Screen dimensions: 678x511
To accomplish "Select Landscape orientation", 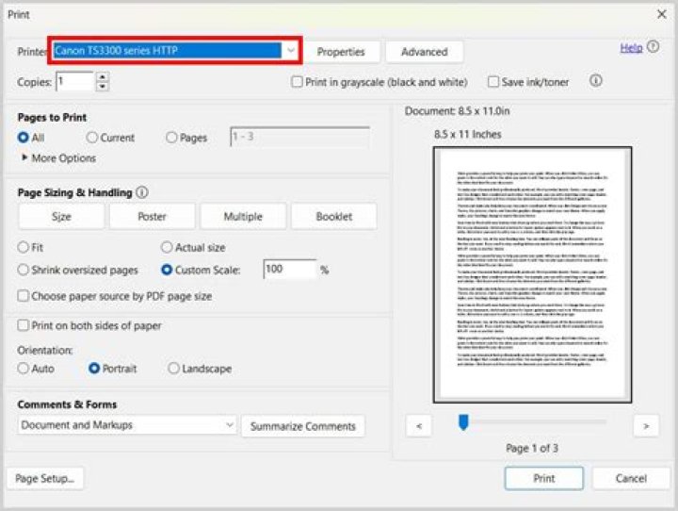I will (x=174, y=369).
